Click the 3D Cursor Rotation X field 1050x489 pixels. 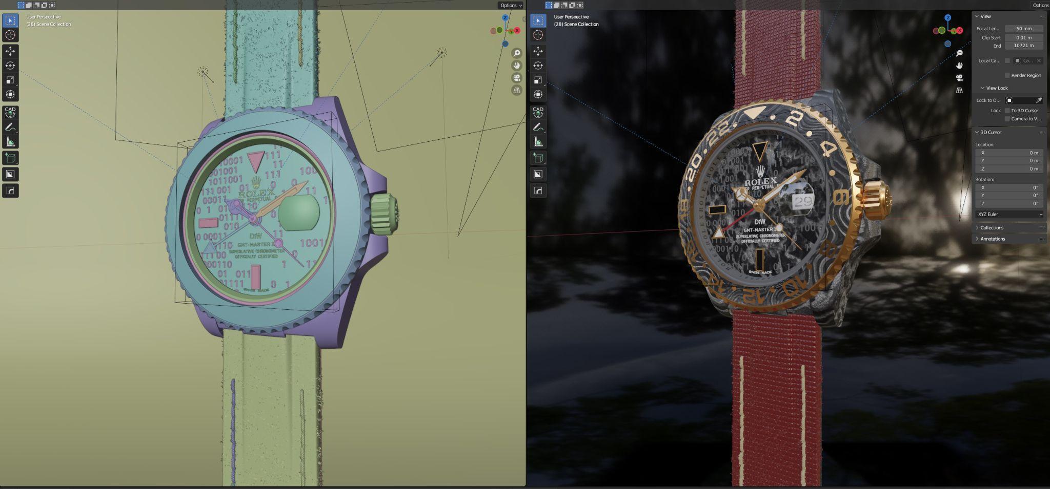tap(1009, 187)
